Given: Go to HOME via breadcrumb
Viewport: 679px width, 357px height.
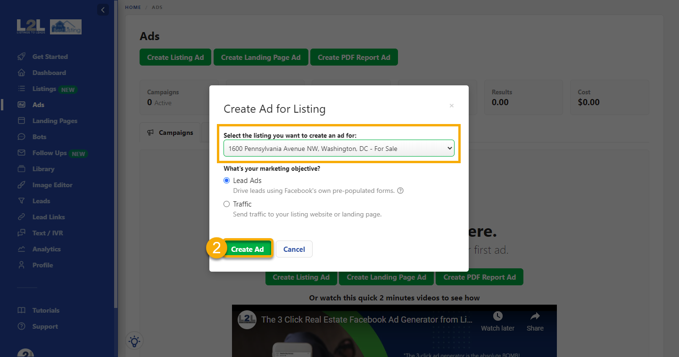Looking at the screenshot, I should [132, 7].
